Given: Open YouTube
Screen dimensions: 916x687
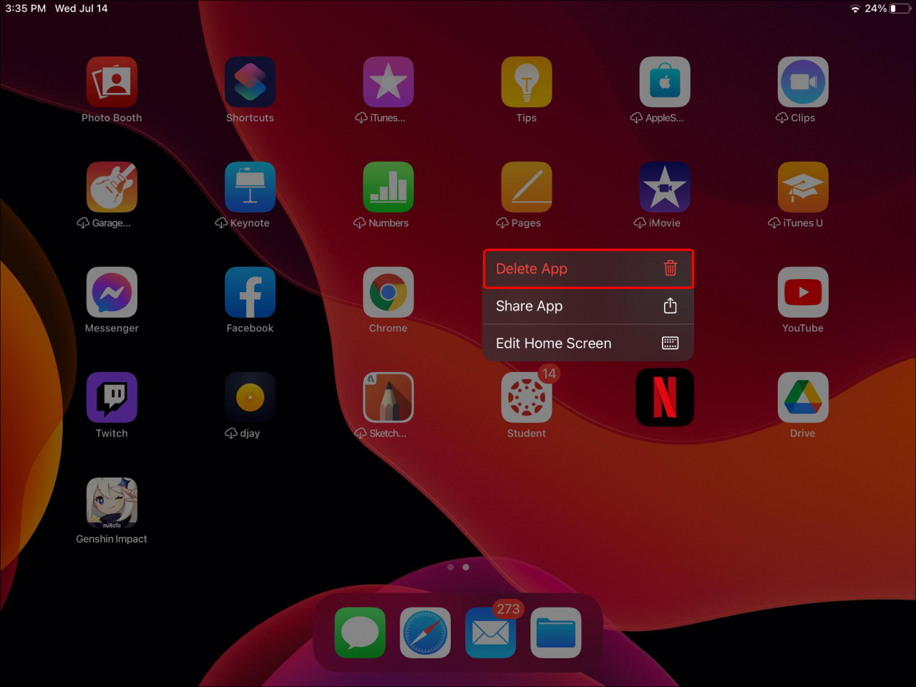Looking at the screenshot, I should pyautogui.click(x=802, y=292).
